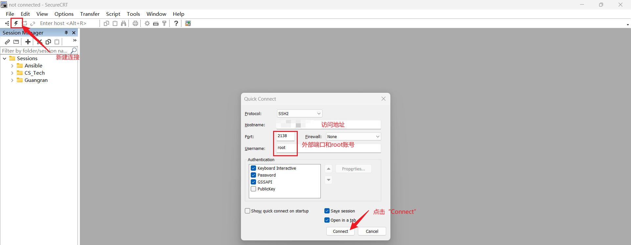Pin the Session Manager panel
Viewport: 631px width, 245px height.
[x=66, y=33]
